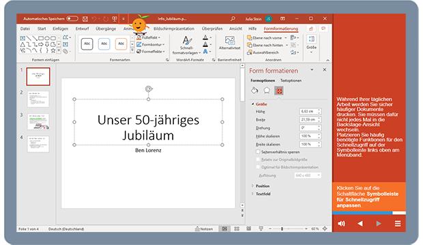This screenshot has height=245, width=423.
Task: Open the Edit shape dropdown
Action: point(66,37)
